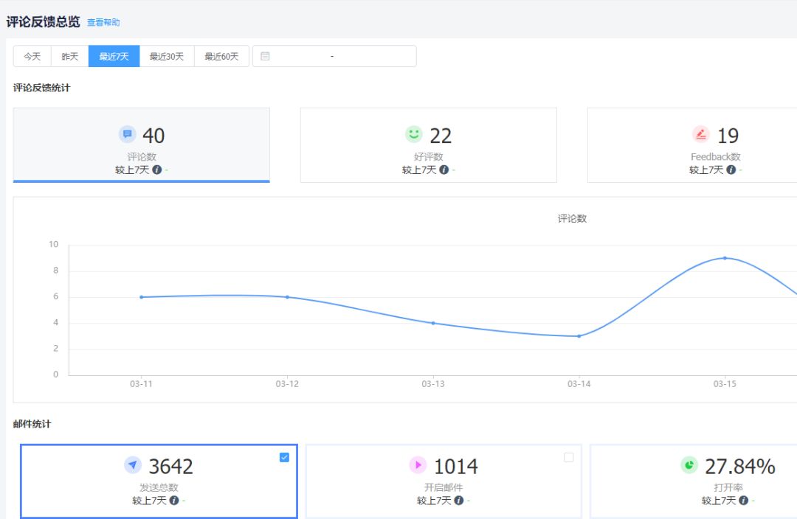Click info icon under 发送总数
797x519 pixels.
[x=174, y=501]
